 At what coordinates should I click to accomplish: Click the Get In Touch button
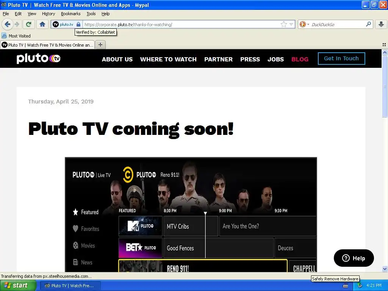341,58
